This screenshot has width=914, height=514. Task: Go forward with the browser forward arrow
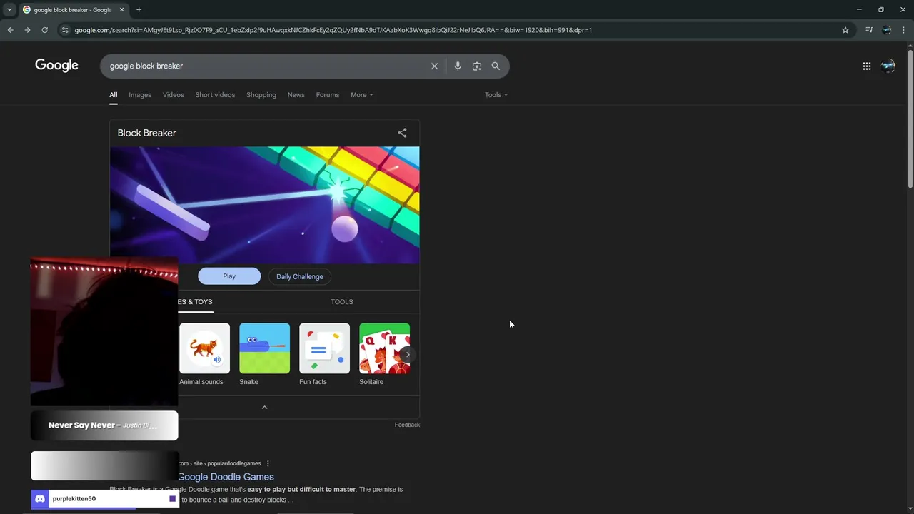pos(27,30)
